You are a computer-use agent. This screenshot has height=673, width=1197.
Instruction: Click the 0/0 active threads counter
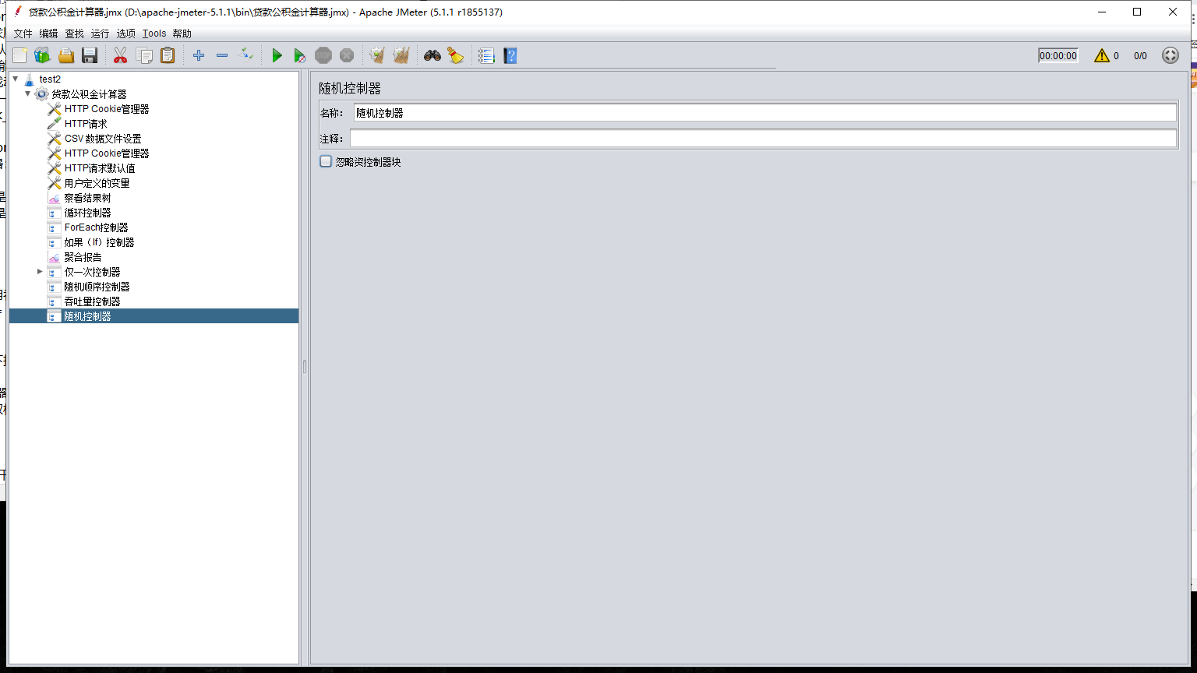pyautogui.click(x=1140, y=55)
